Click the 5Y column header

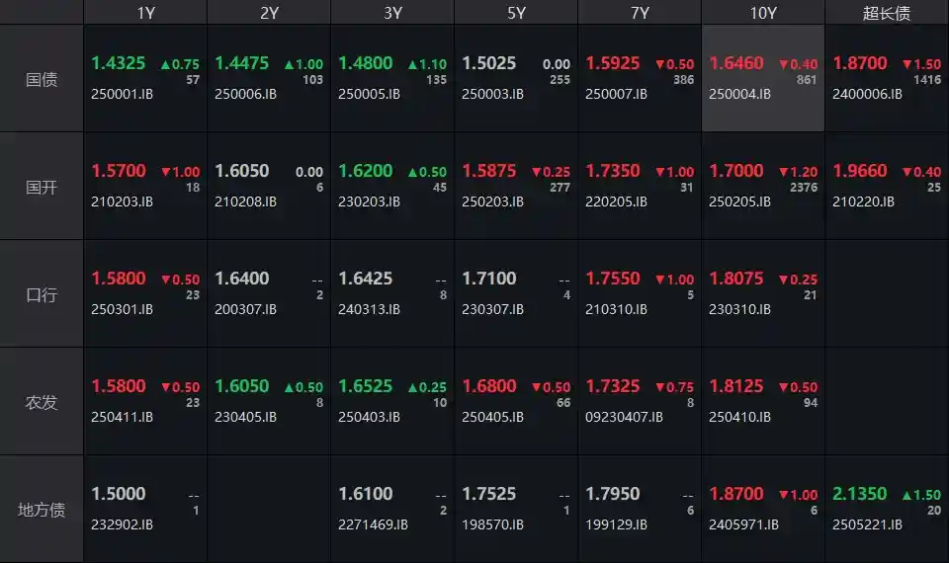point(516,13)
